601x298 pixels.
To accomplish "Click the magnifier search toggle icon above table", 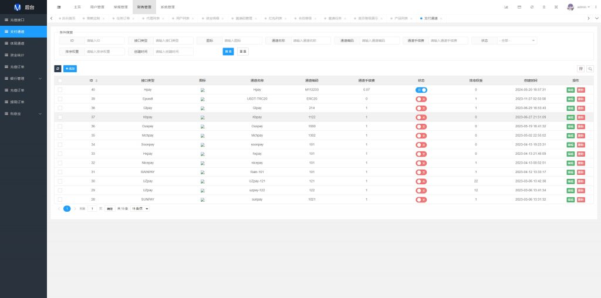I will [x=590, y=69].
